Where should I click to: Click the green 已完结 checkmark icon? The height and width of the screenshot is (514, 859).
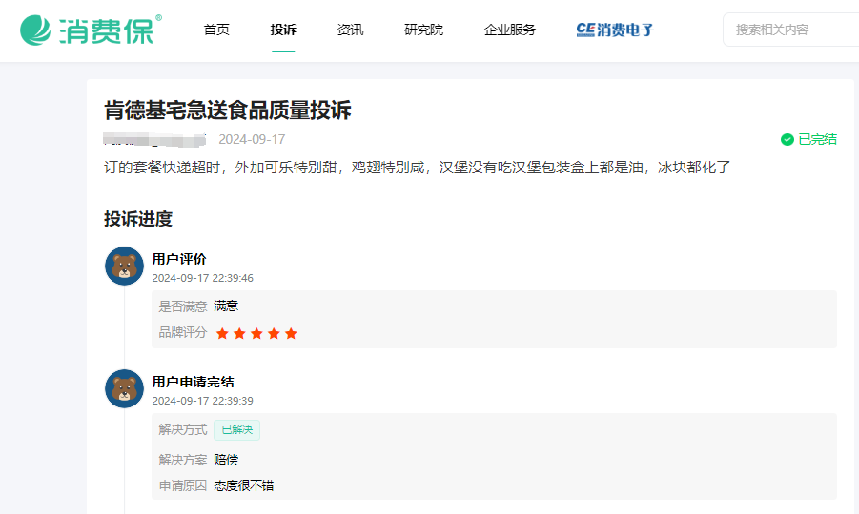click(787, 139)
